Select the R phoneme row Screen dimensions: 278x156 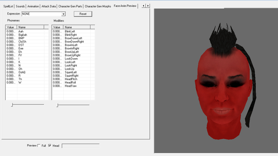point(27,75)
